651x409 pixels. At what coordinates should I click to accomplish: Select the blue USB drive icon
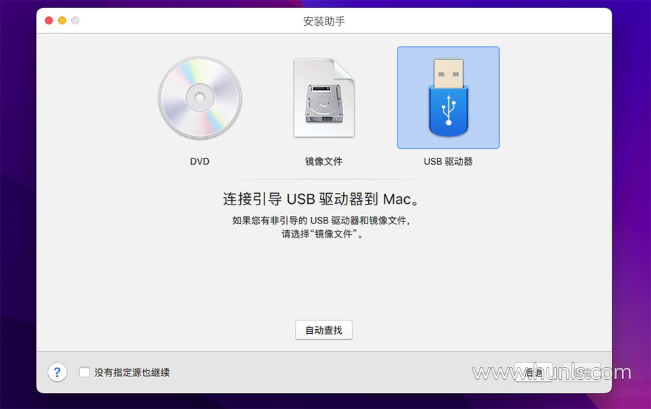click(448, 98)
